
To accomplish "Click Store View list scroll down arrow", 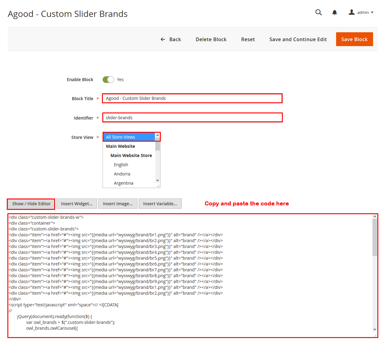I will coord(158,180).
